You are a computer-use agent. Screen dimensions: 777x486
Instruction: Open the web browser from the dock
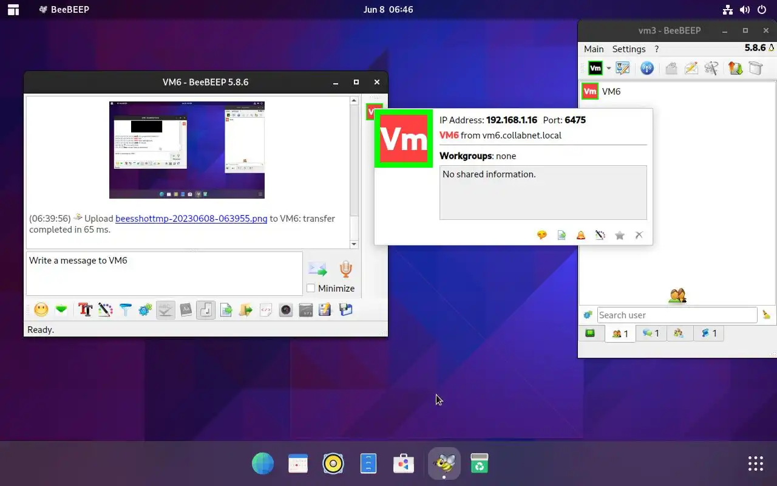263,464
